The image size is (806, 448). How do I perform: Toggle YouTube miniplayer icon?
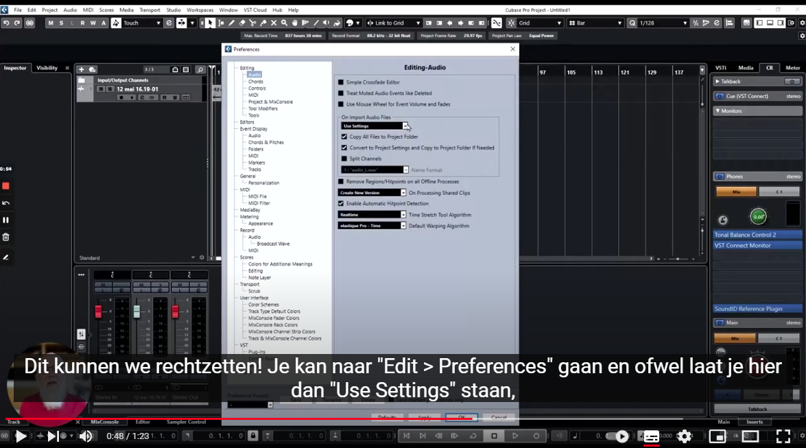tap(717, 436)
